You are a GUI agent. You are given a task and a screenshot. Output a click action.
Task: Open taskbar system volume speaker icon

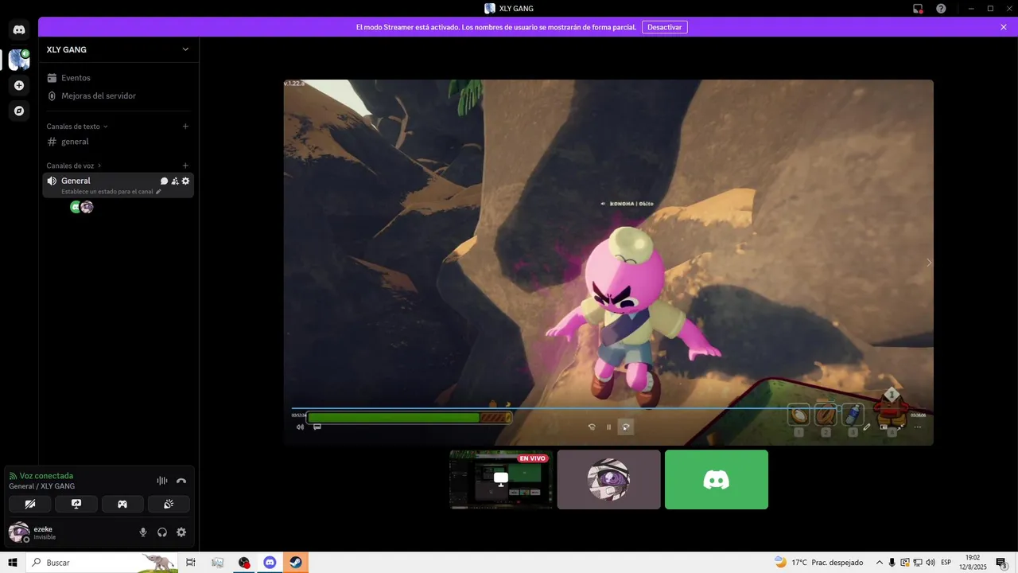(931, 563)
